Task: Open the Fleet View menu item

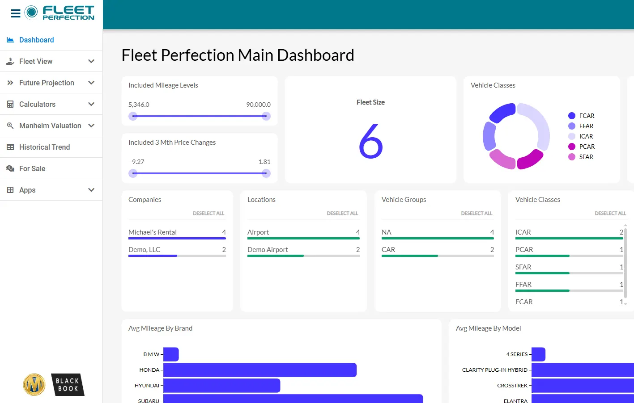Action: coord(51,61)
